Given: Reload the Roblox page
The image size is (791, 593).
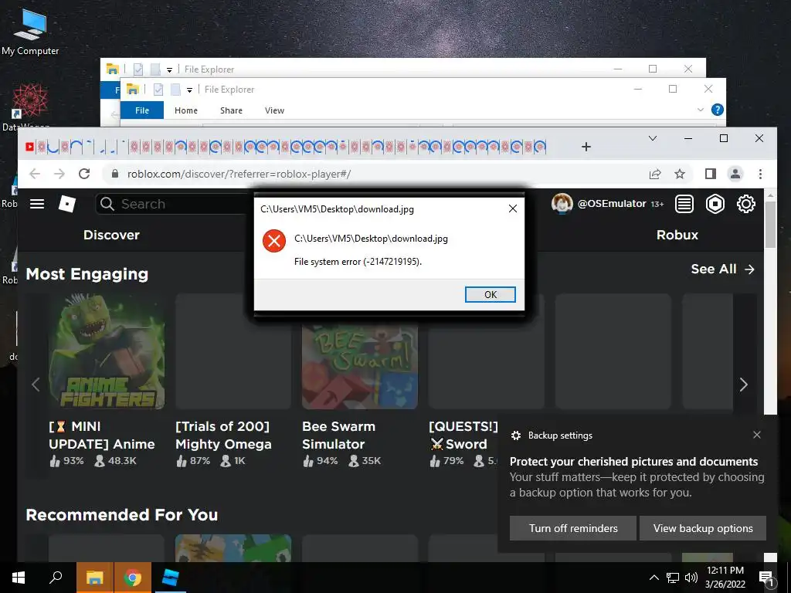Looking at the screenshot, I should tap(84, 174).
